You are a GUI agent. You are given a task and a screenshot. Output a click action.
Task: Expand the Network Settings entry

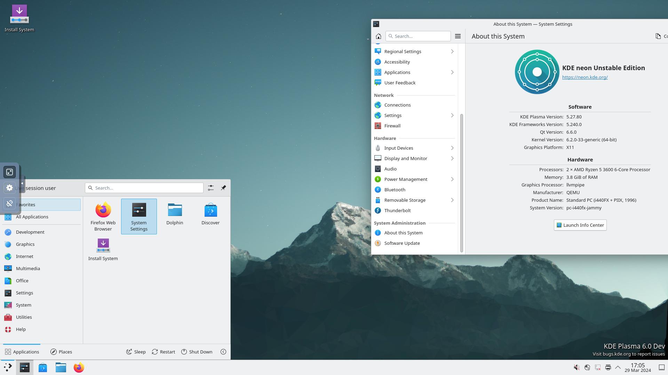(x=414, y=115)
